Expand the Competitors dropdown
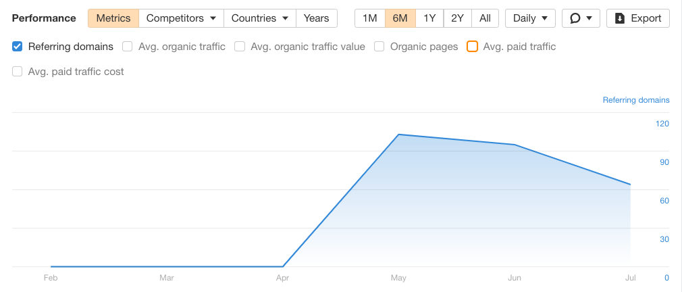 181,18
